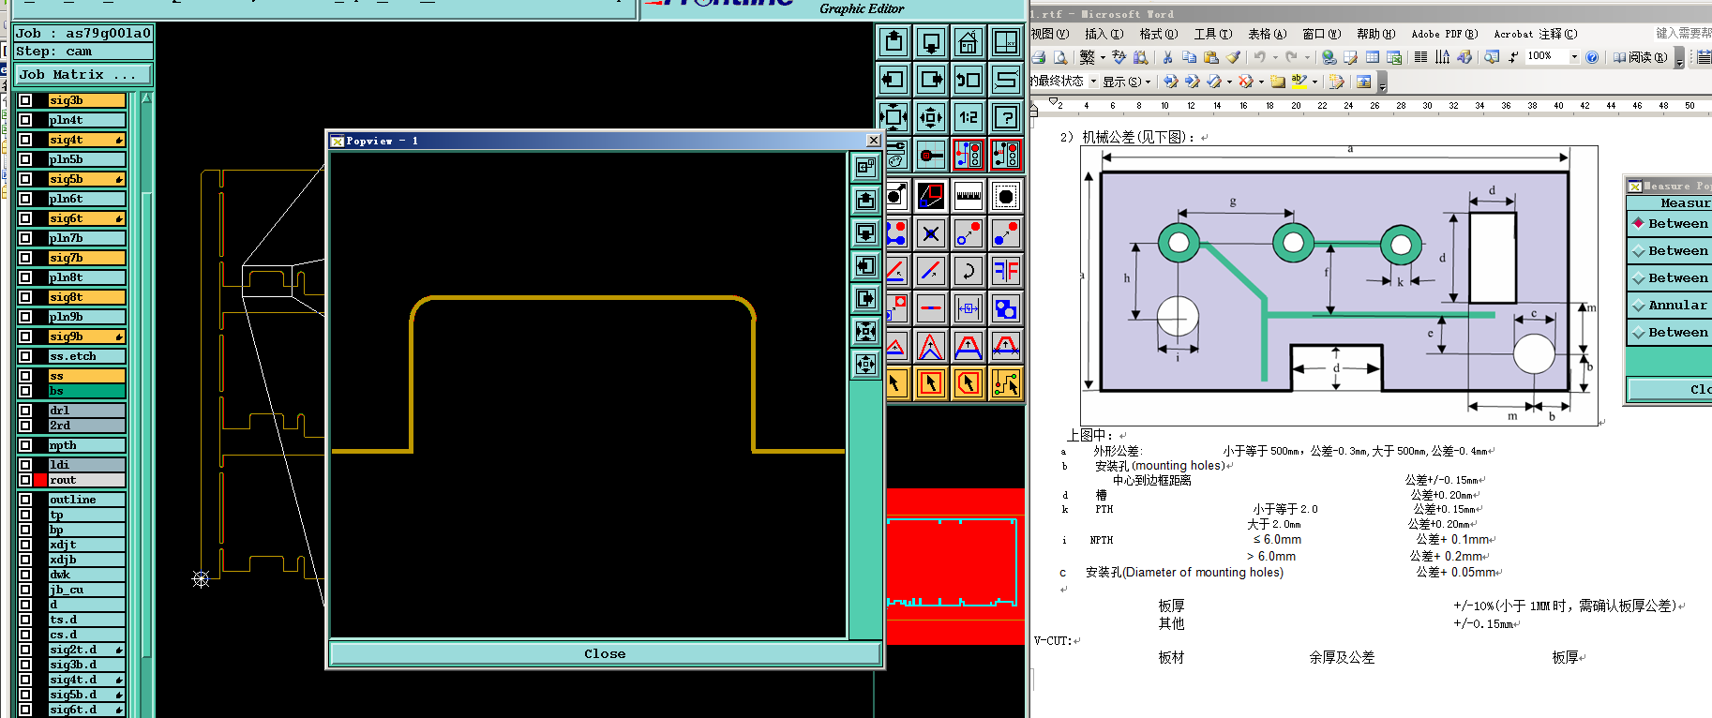Open the Highlight color dropdown arrow

click(1314, 82)
